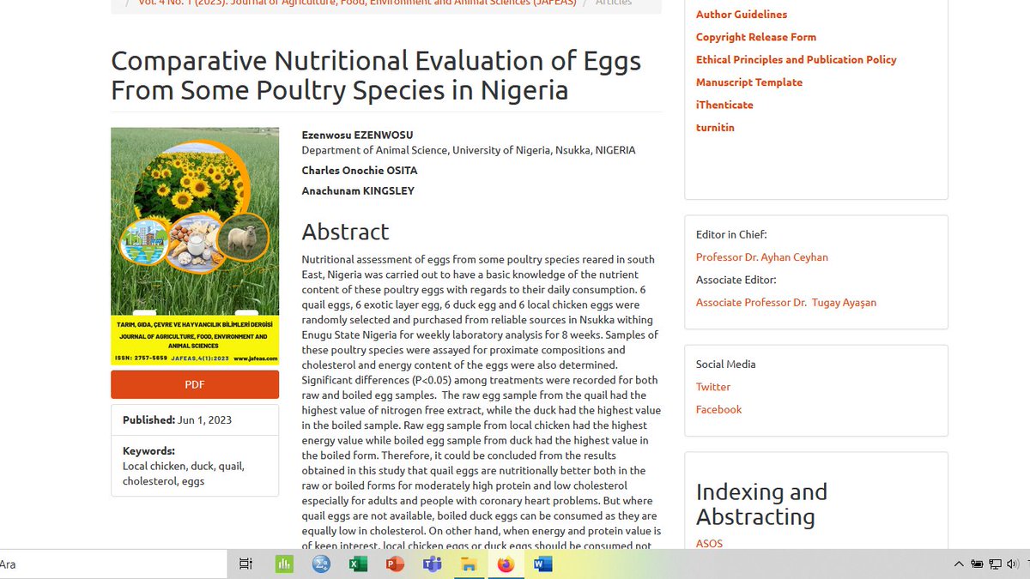Open Microsoft Teams from the taskbar
The width and height of the screenshot is (1030, 579).
(x=432, y=564)
